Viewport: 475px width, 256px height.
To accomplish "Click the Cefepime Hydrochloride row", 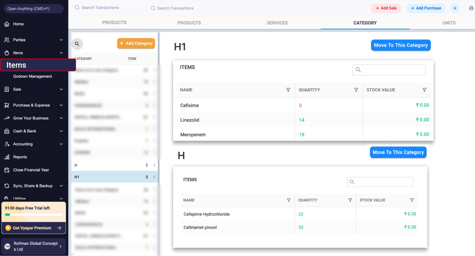I will [299, 214].
